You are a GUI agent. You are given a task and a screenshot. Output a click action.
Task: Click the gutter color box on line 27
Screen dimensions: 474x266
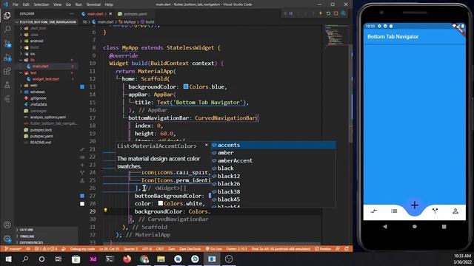click(x=82, y=196)
